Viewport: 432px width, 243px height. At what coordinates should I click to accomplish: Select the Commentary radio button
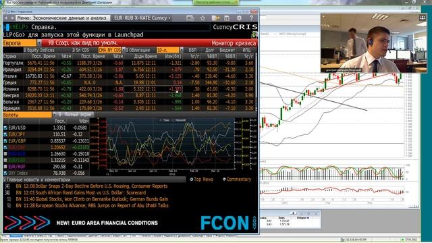[224, 180]
